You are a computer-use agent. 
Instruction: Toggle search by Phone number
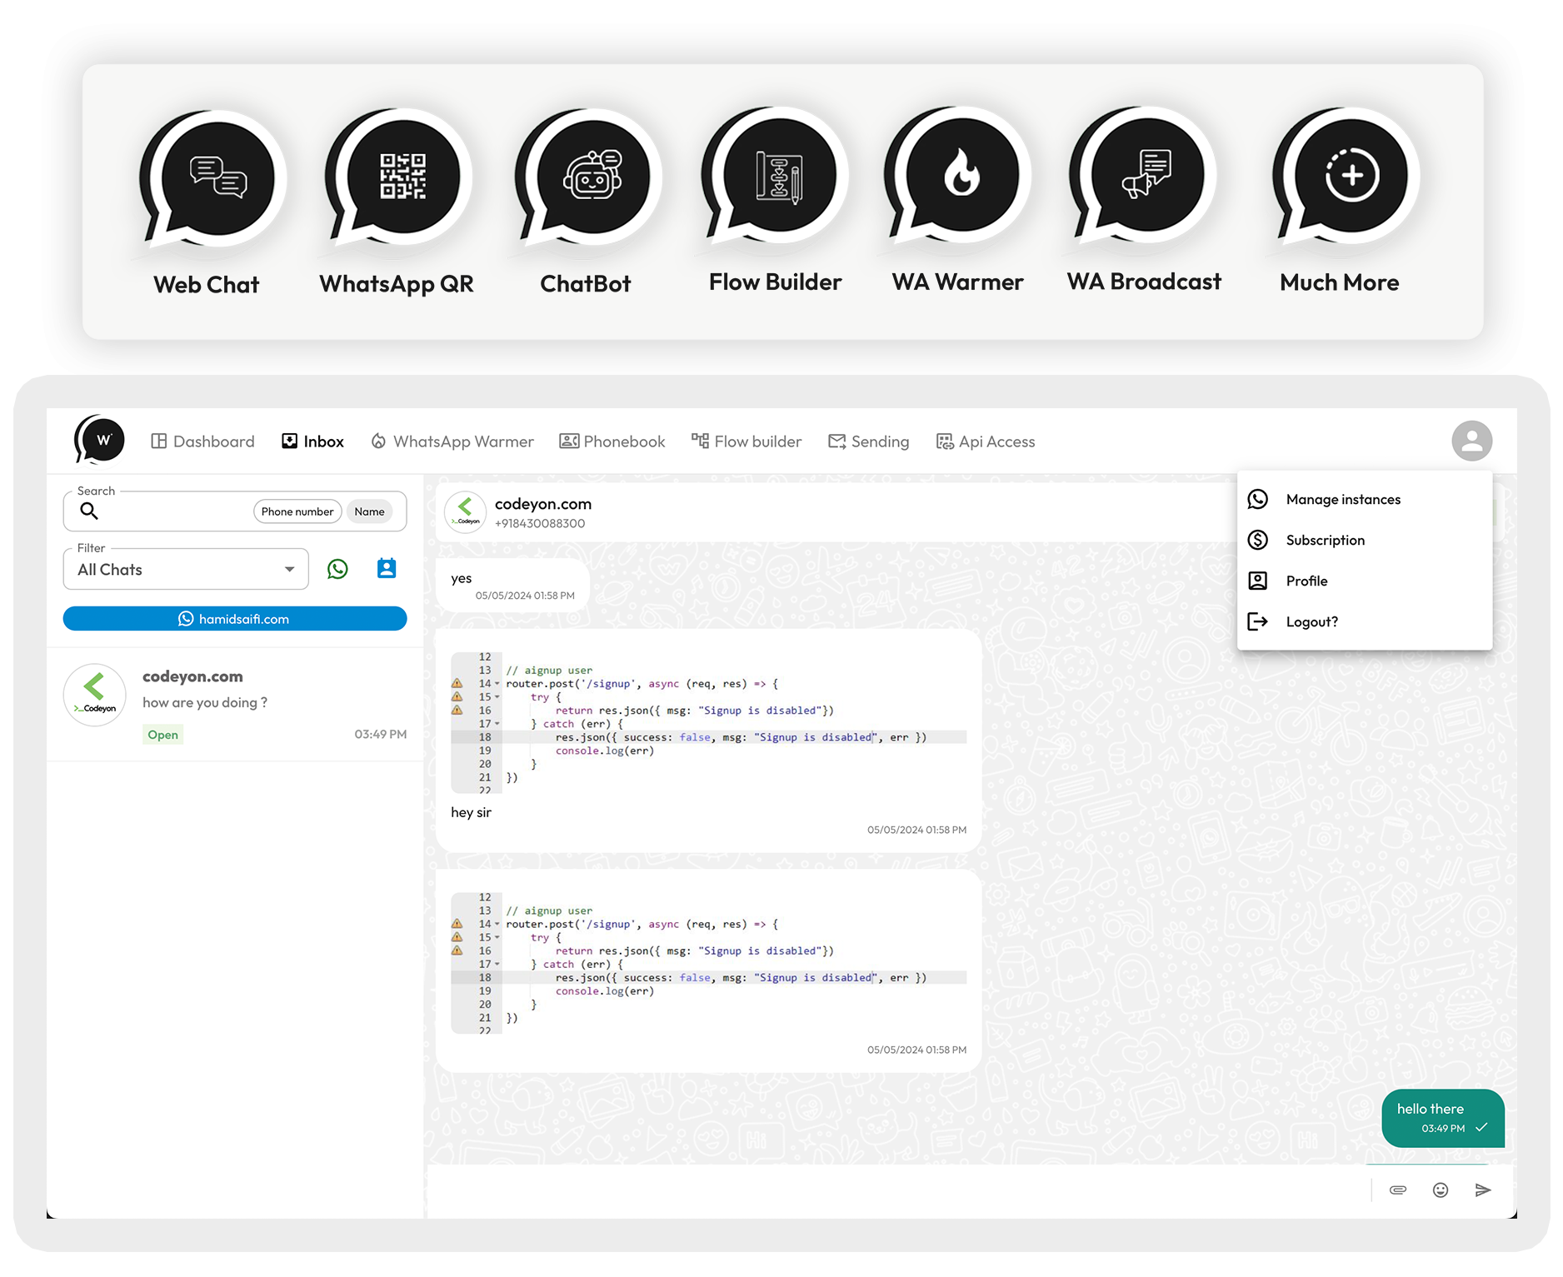[x=297, y=511]
